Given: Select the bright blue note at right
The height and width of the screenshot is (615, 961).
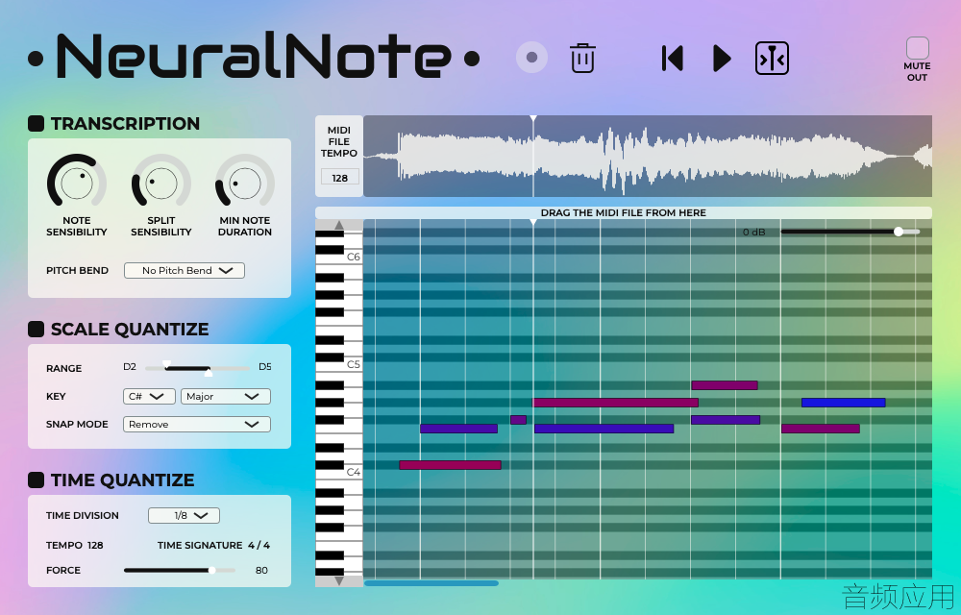Looking at the screenshot, I should tap(844, 403).
